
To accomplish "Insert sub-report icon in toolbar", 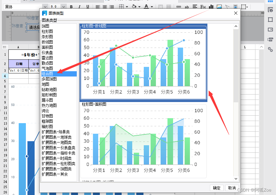I will (235, 7).
